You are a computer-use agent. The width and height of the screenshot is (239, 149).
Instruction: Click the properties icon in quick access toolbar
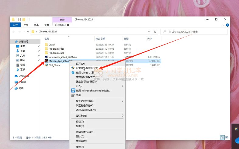(x=19, y=19)
